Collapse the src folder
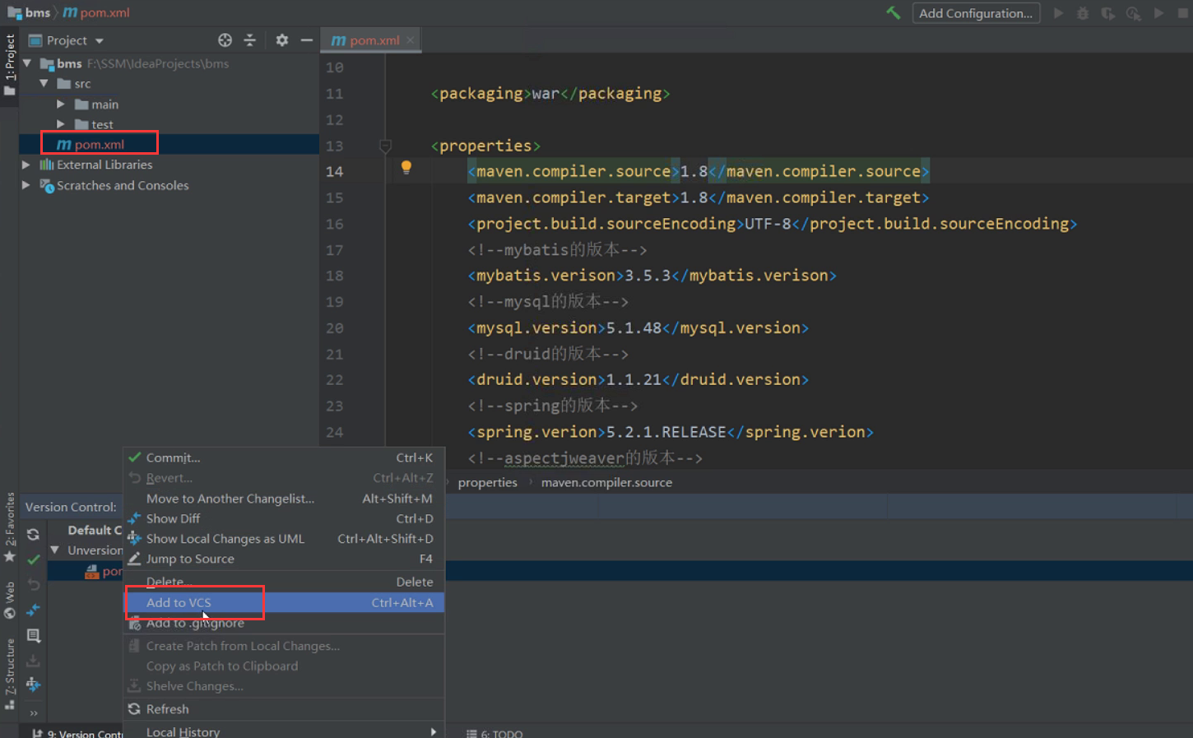1193x738 pixels. click(45, 83)
